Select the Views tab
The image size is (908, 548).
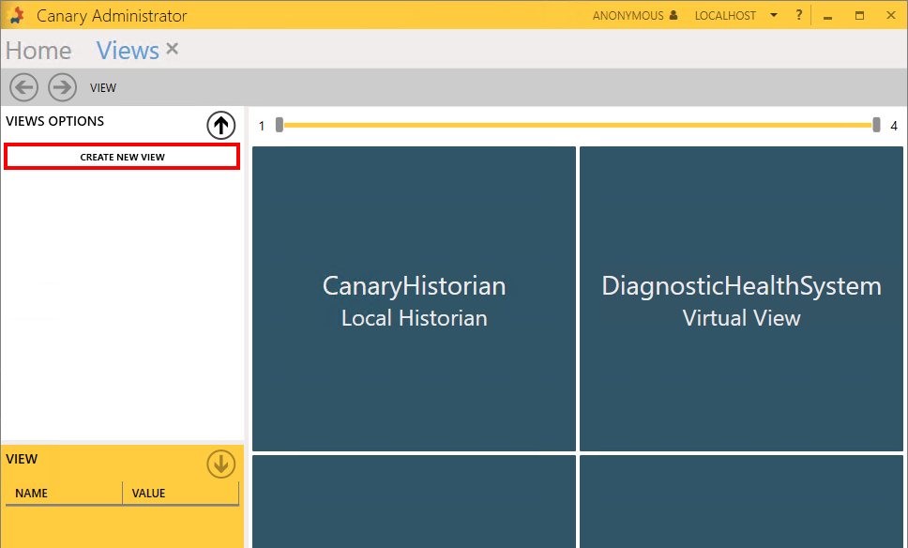pyautogui.click(x=128, y=51)
